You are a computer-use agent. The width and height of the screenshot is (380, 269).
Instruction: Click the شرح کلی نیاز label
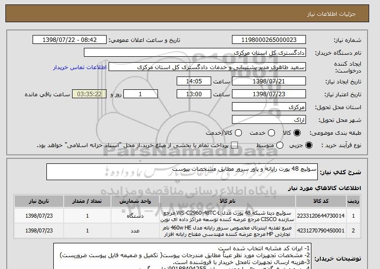(341, 172)
